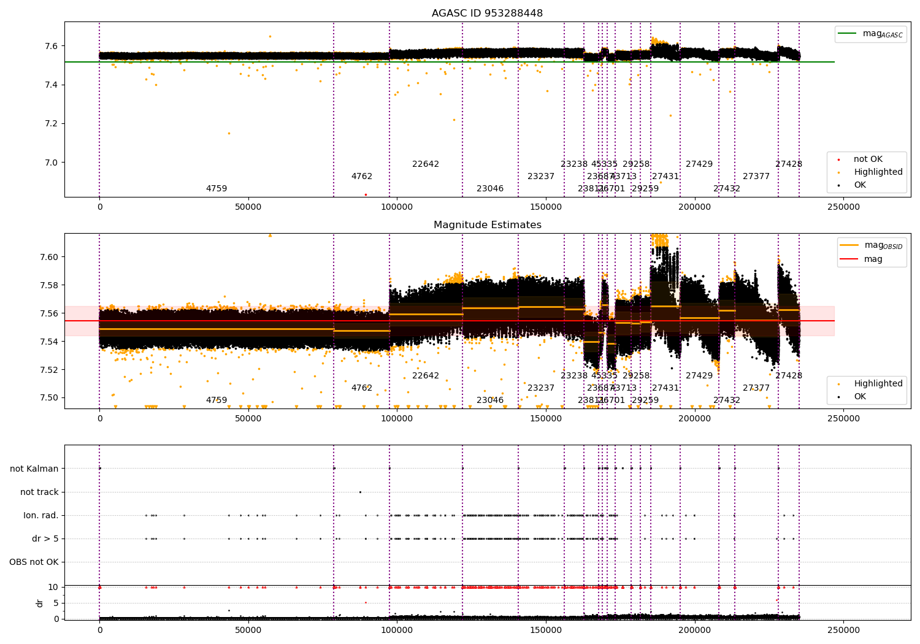
Task: Click the rotated 'dr' axis label
Action: point(40,604)
